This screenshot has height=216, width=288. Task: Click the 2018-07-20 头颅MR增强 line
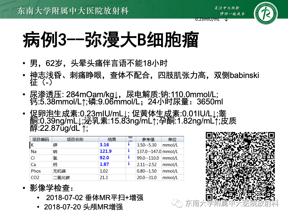[x=83, y=207]
